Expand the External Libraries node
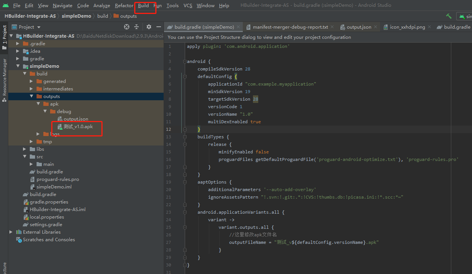The image size is (472, 274). (x=11, y=232)
